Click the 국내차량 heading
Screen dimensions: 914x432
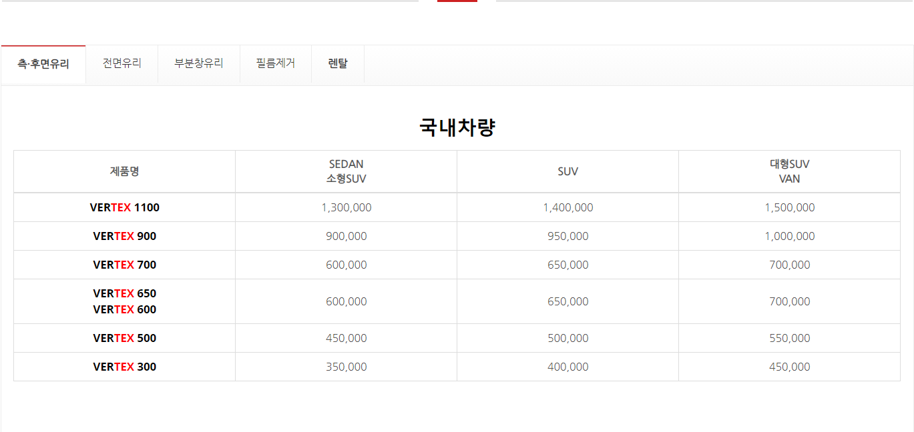pyautogui.click(x=457, y=127)
